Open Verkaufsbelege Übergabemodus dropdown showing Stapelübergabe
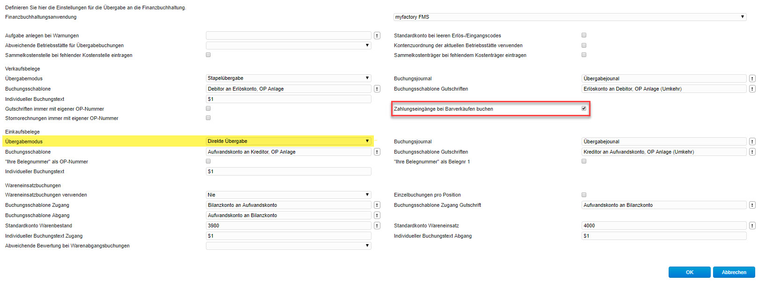758x282 pixels. [289, 78]
